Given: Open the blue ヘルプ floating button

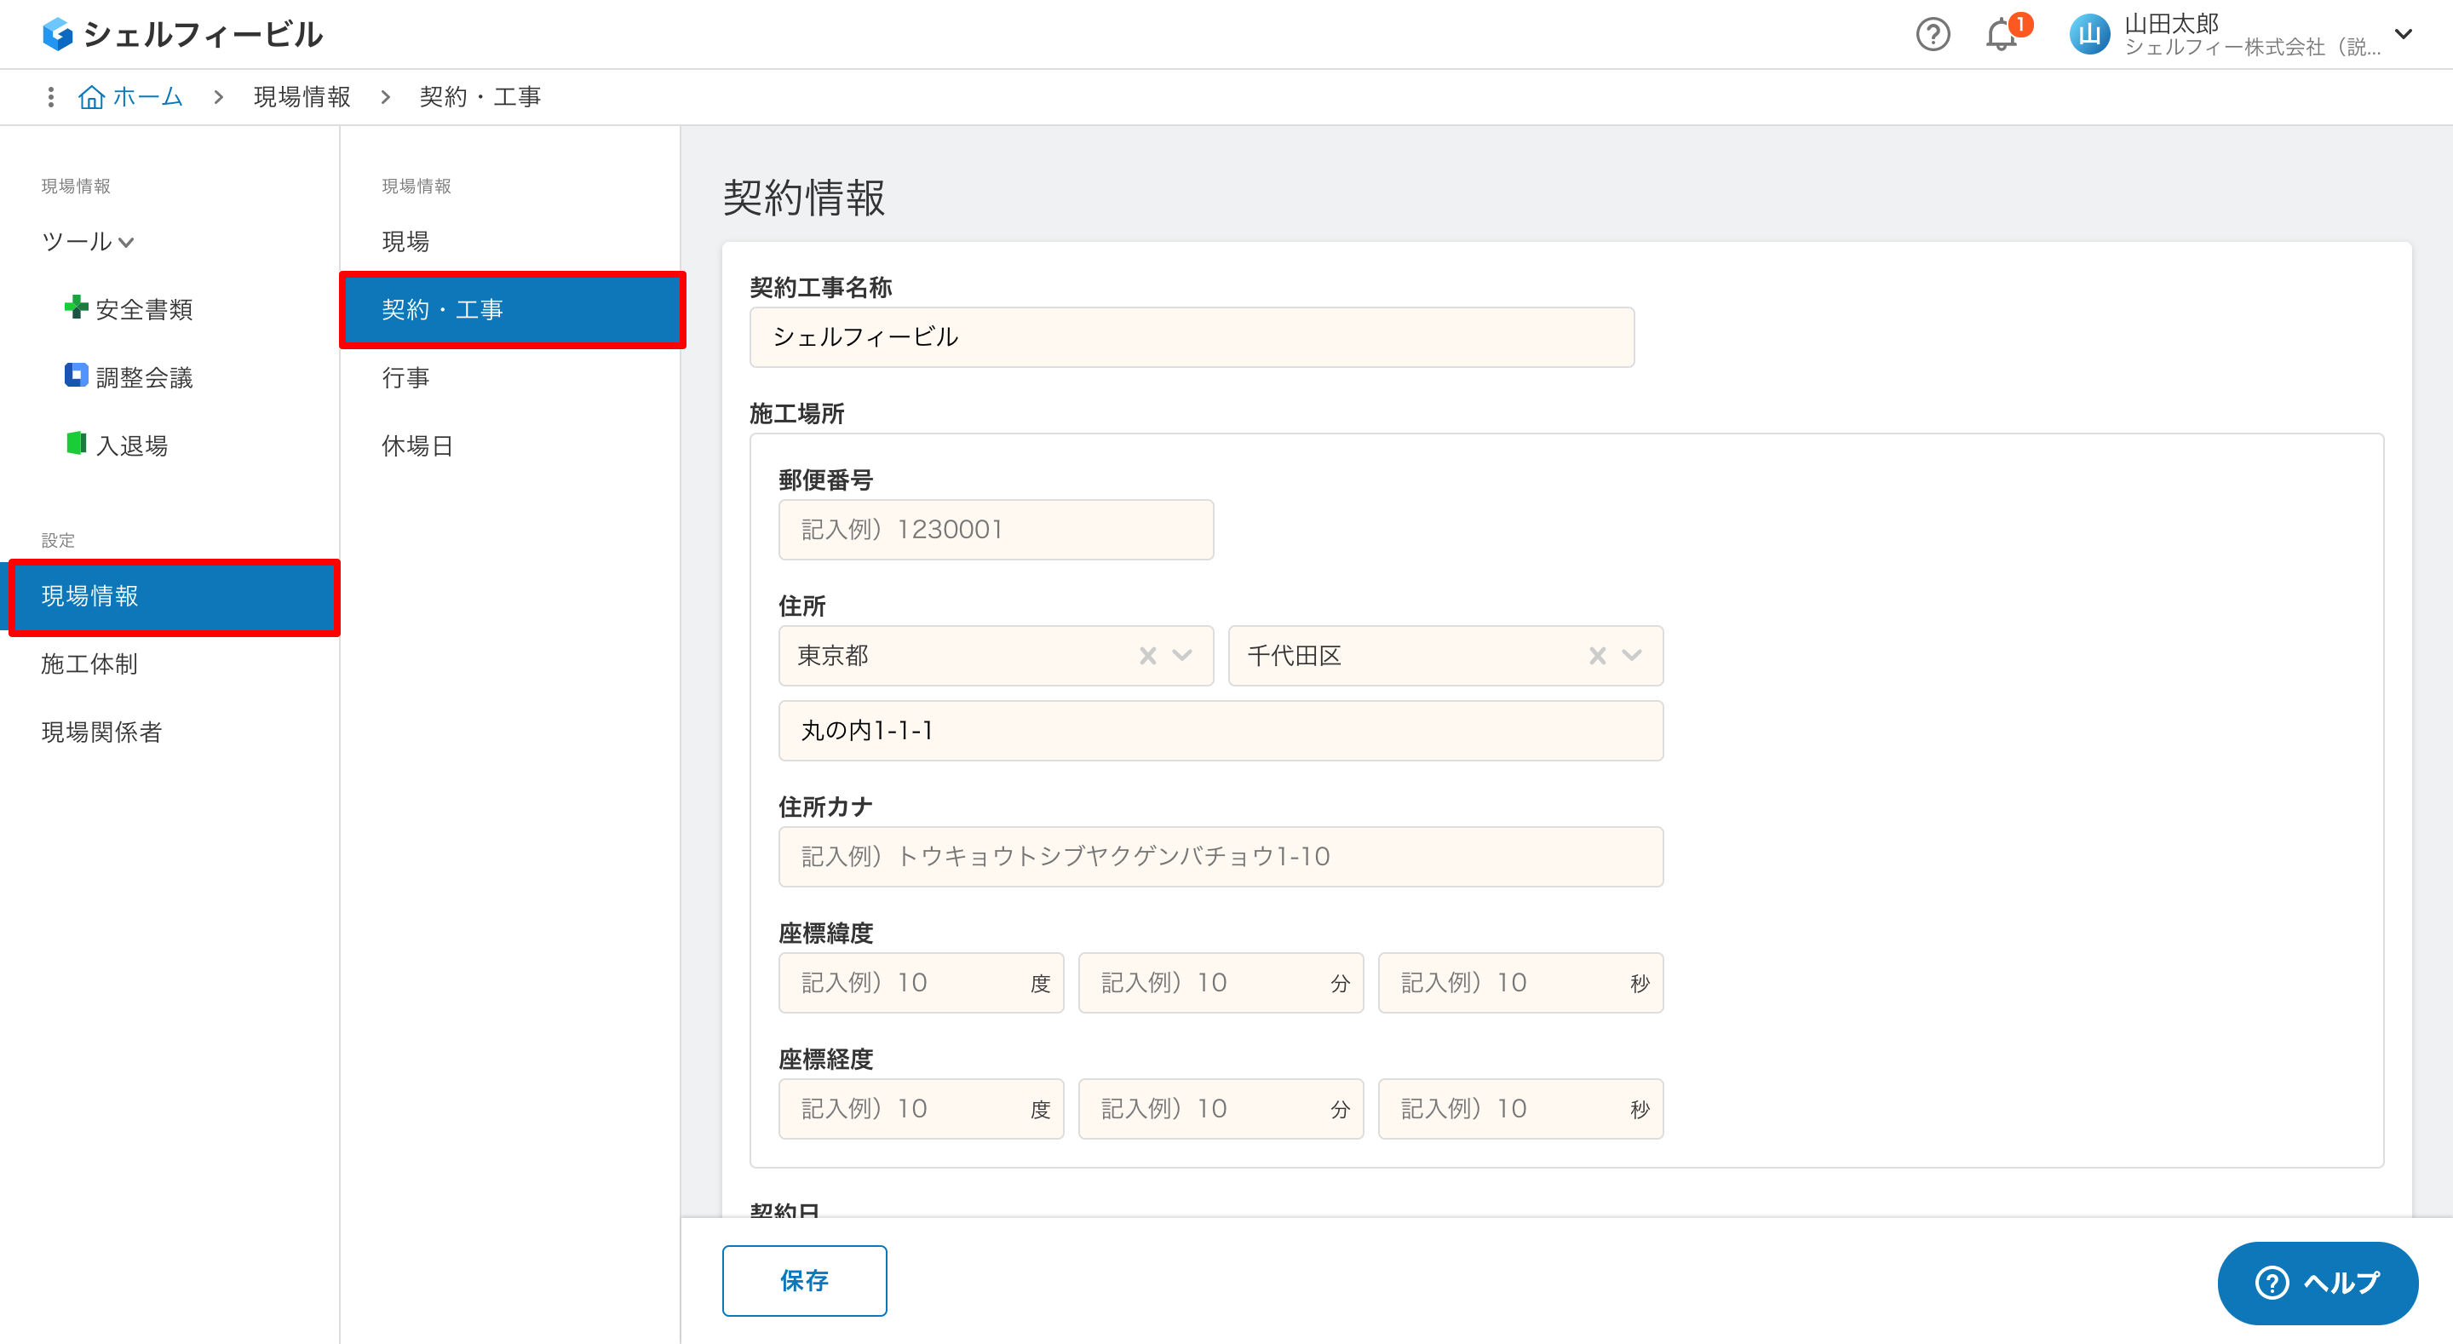Looking at the screenshot, I should click(2317, 1282).
